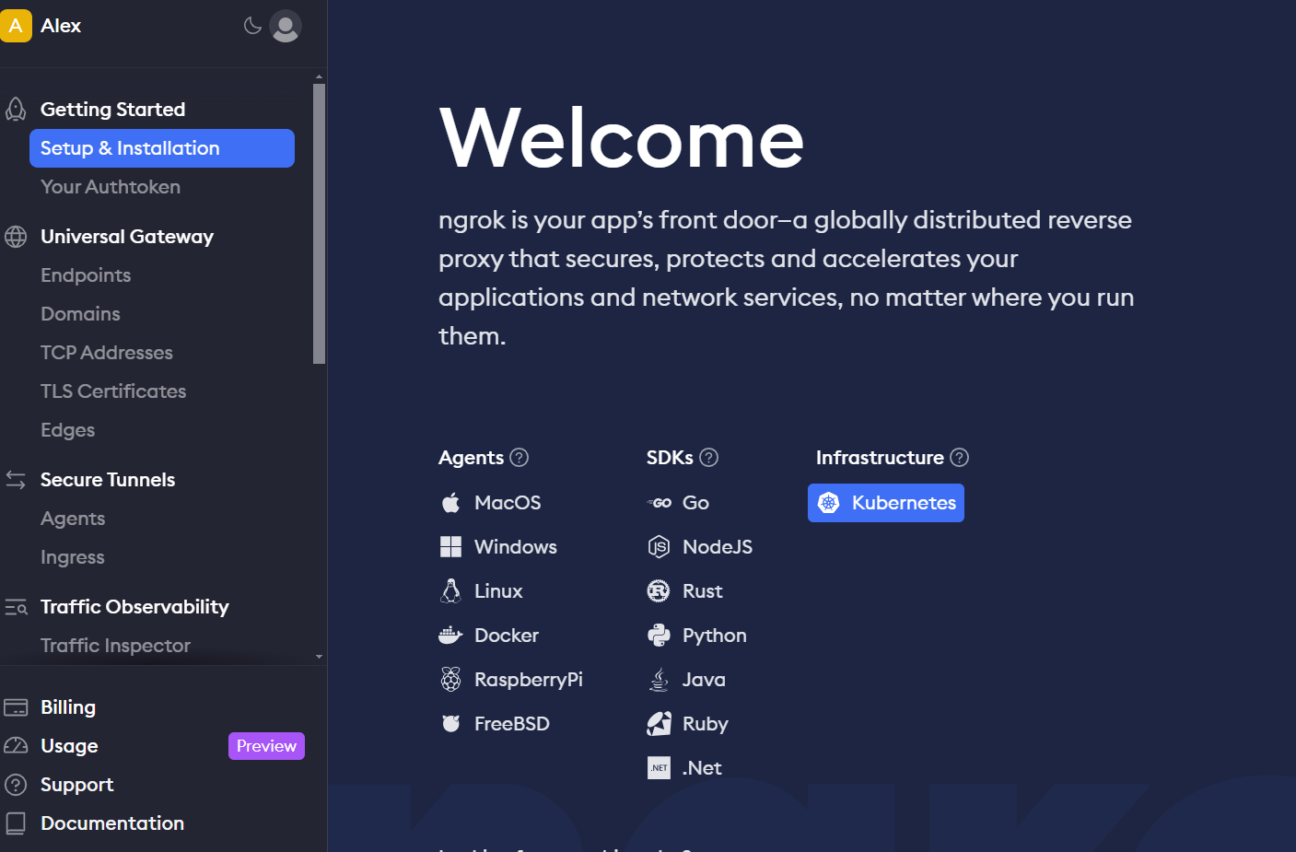This screenshot has height=852, width=1296.
Task: Open the user avatar profile menu
Action: (286, 26)
